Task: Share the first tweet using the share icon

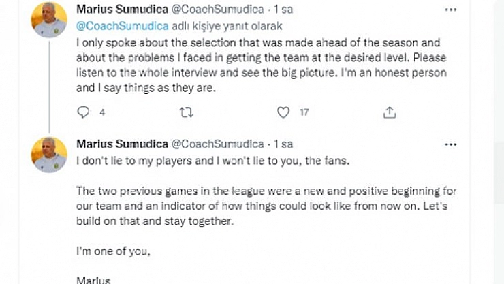Action: point(390,112)
